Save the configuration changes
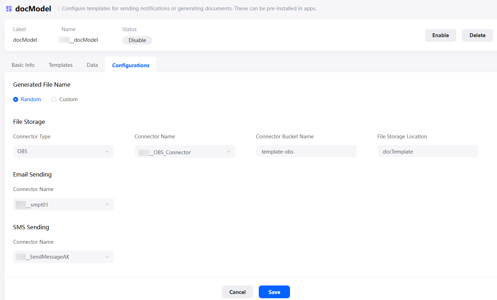Screen dimensions: 497x300 [274, 292]
